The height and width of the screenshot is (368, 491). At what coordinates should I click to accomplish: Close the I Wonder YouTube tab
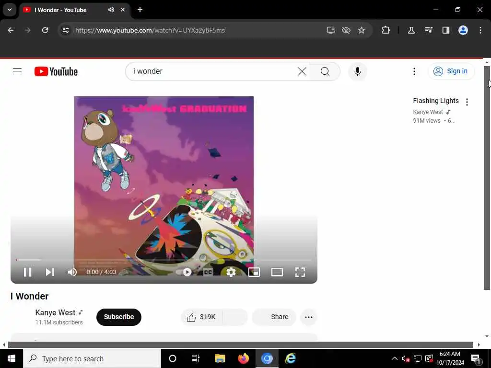click(x=123, y=10)
